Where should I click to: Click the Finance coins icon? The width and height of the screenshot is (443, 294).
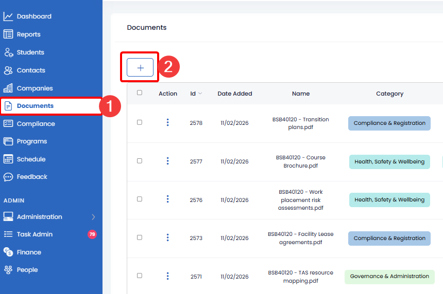coord(8,252)
